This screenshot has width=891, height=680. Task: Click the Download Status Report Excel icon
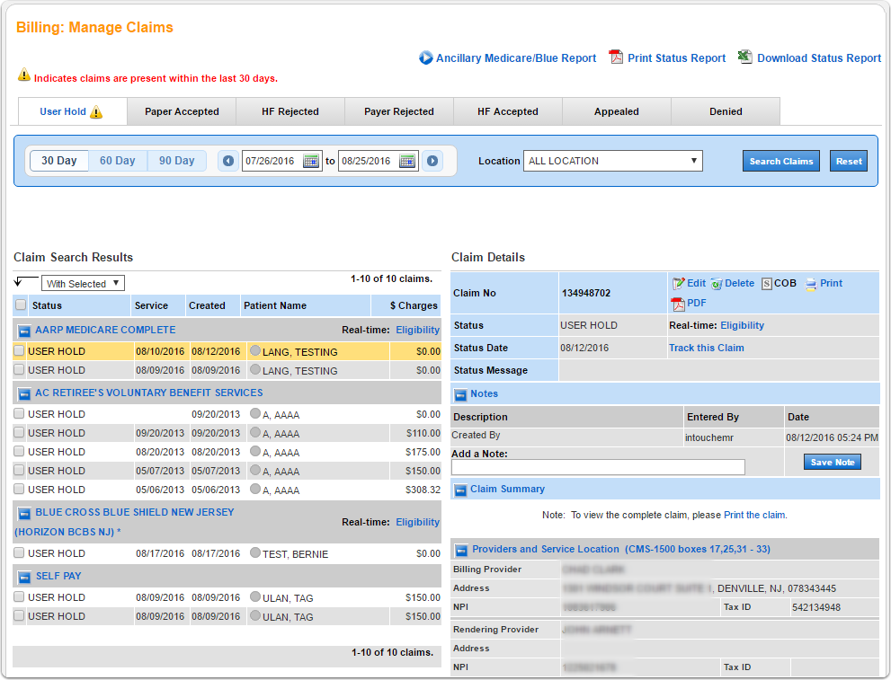tap(745, 57)
